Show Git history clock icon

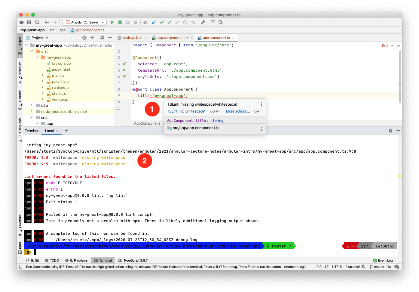(x=185, y=22)
